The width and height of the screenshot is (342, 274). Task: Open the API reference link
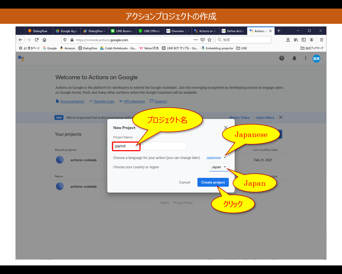pyautogui.click(x=134, y=101)
